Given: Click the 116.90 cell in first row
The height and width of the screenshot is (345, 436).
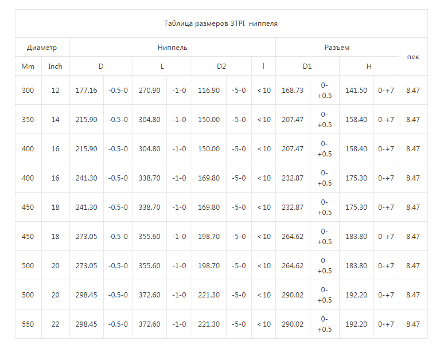Looking at the screenshot, I should [x=209, y=91].
